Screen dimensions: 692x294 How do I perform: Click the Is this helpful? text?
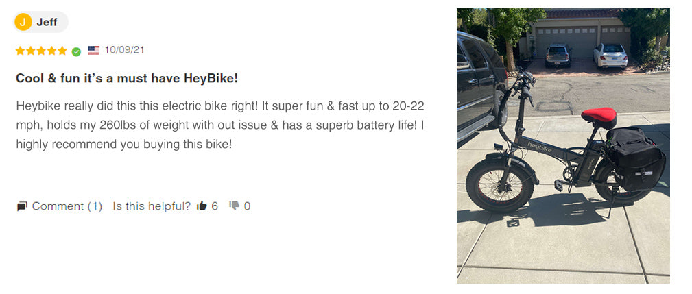[x=152, y=206]
